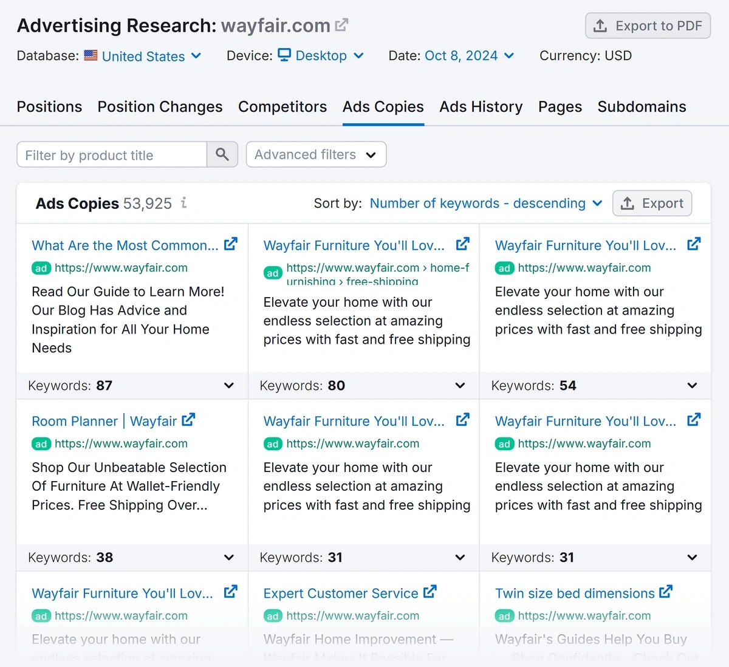The width and height of the screenshot is (729, 667).
Task: Click the info icon beside Ads Copies 53,925
Action: 184,203
